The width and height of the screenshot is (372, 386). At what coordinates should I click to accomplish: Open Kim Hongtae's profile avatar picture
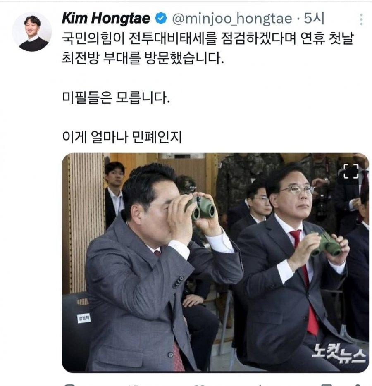(32, 32)
